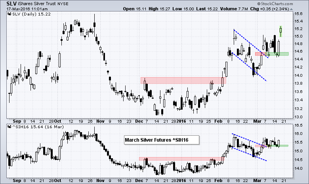Click the Open 15.11 value

pyautogui.click(x=135, y=9)
